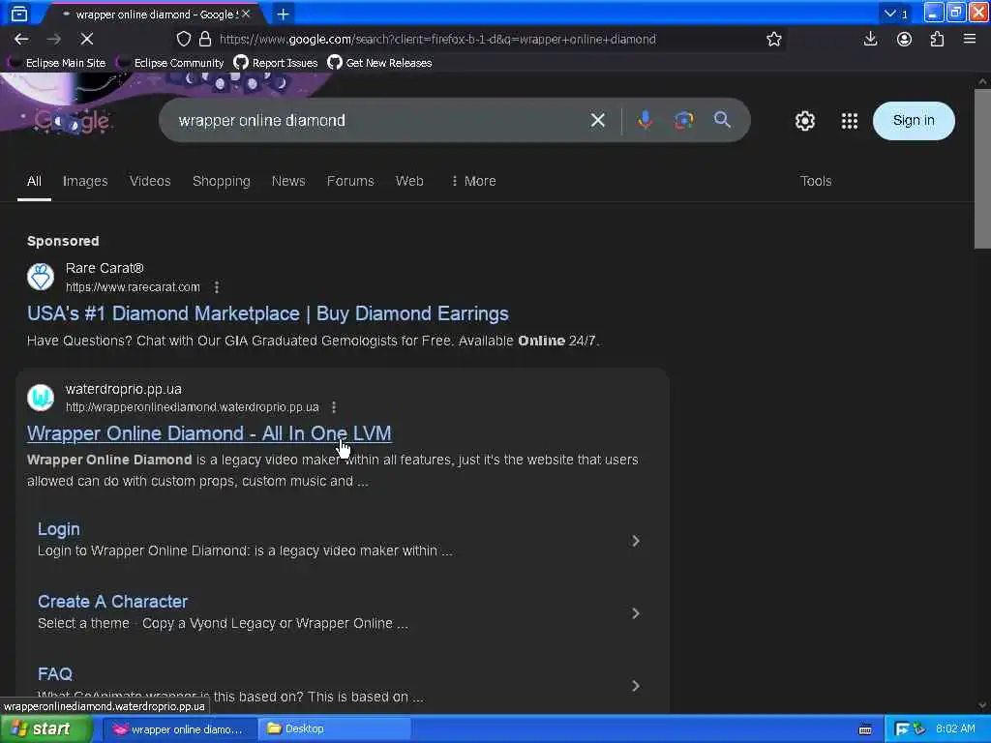Switch to the News tab
This screenshot has height=743, width=991.
click(288, 181)
